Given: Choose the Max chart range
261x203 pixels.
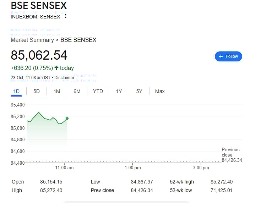Looking at the screenshot, I should 160,92.
